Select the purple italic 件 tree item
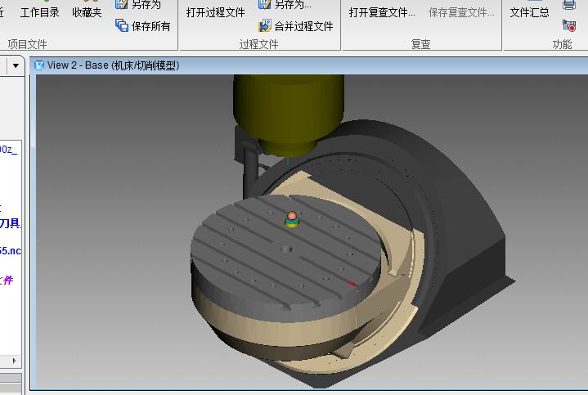This screenshot has width=588, height=395. (x=7, y=280)
